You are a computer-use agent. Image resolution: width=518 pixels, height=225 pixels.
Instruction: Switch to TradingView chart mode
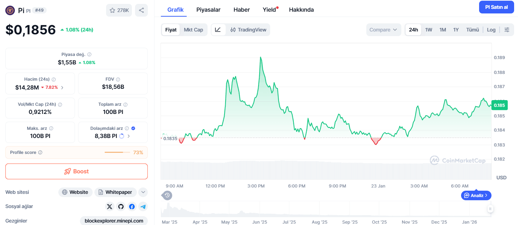click(248, 30)
